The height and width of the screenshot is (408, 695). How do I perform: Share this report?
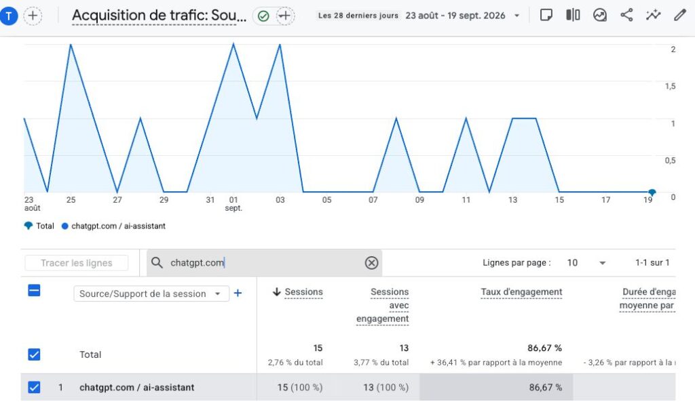tap(626, 16)
